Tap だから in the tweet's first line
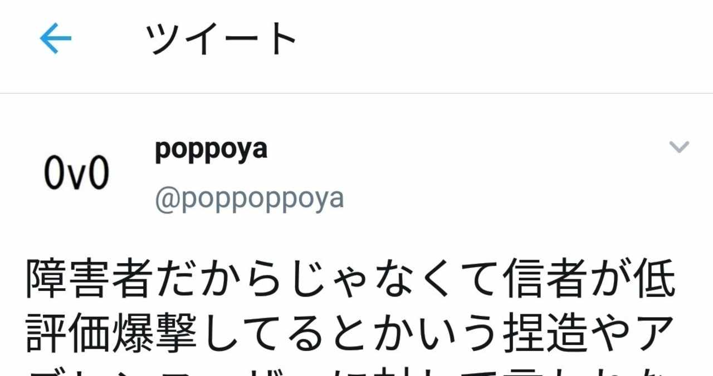 click(x=221, y=278)
